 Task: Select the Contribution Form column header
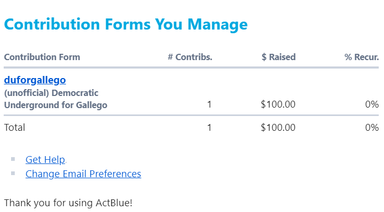click(42, 57)
